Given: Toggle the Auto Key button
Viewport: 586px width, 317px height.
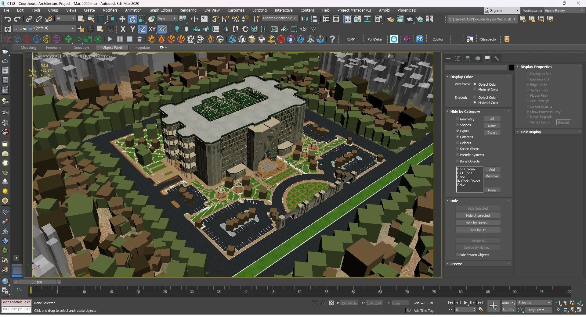Looking at the screenshot, I should click(508, 303).
